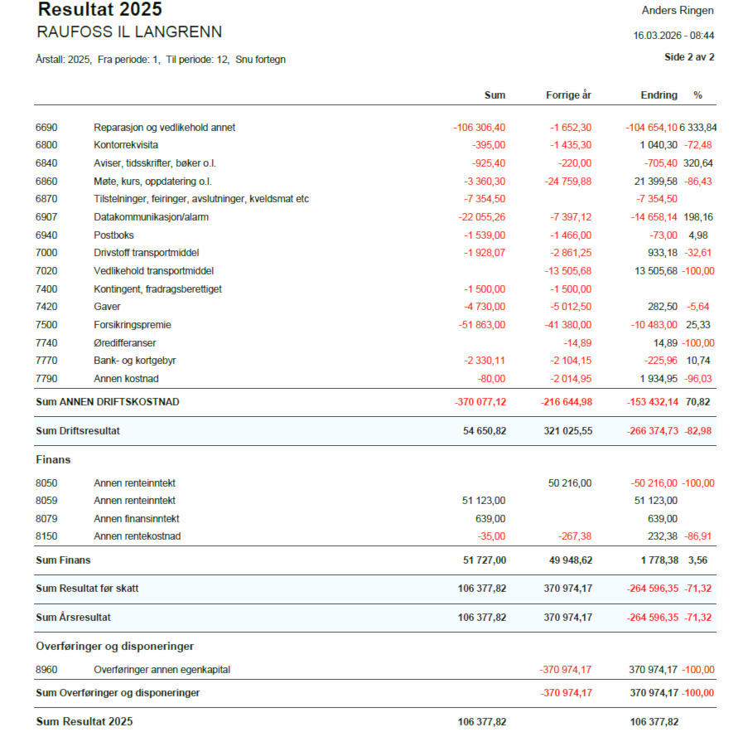Open account 8059 Annen renteinntekt
This screenshot has height=732, width=743.
pyautogui.click(x=134, y=501)
